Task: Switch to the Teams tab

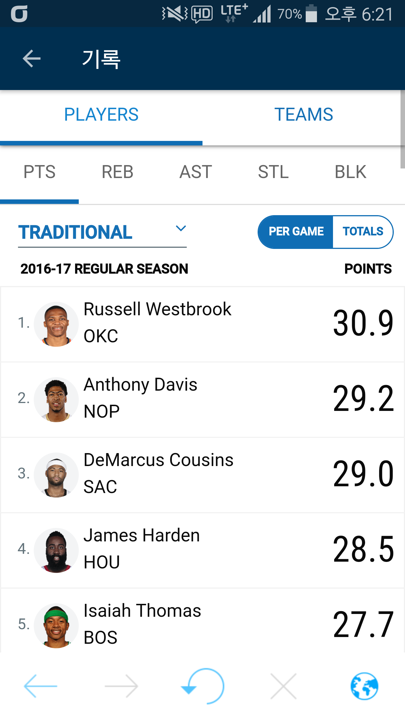Action: tap(304, 115)
